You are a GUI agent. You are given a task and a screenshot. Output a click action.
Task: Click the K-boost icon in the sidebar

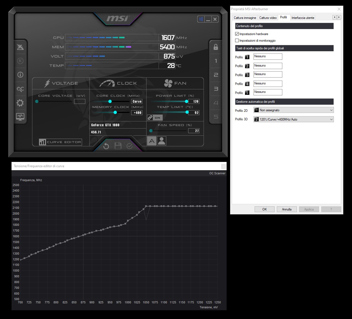[x=20, y=61]
